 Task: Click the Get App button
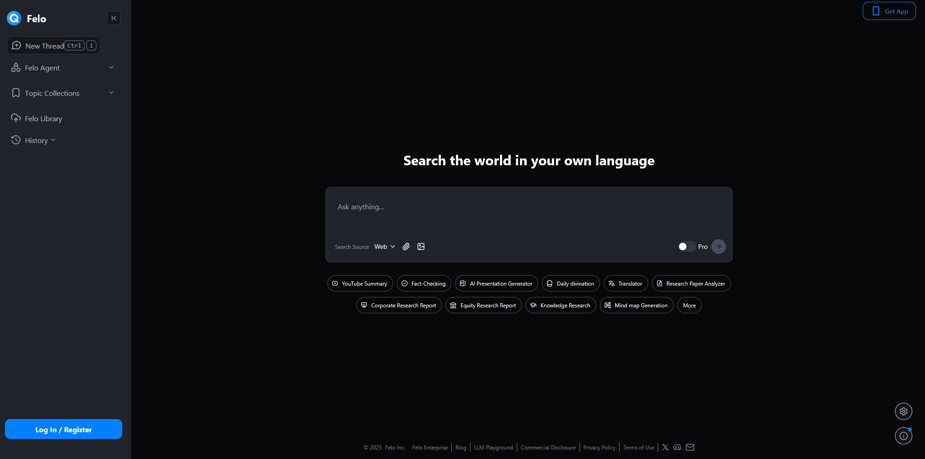click(889, 11)
